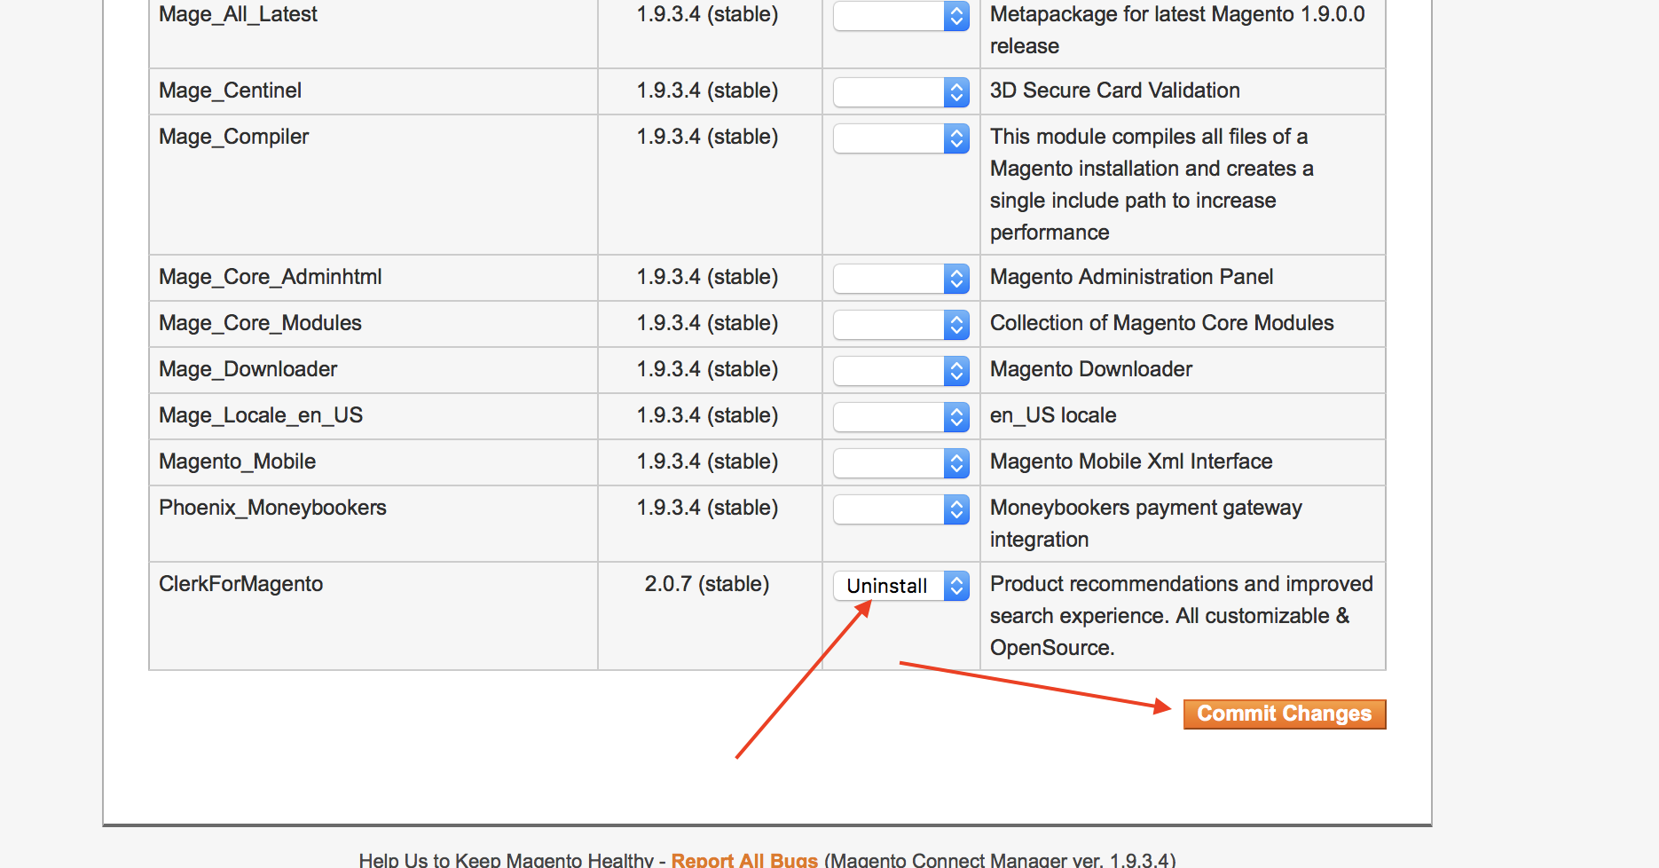Open the Mage_Core_Adminhtml action dropdown

pos(900,279)
